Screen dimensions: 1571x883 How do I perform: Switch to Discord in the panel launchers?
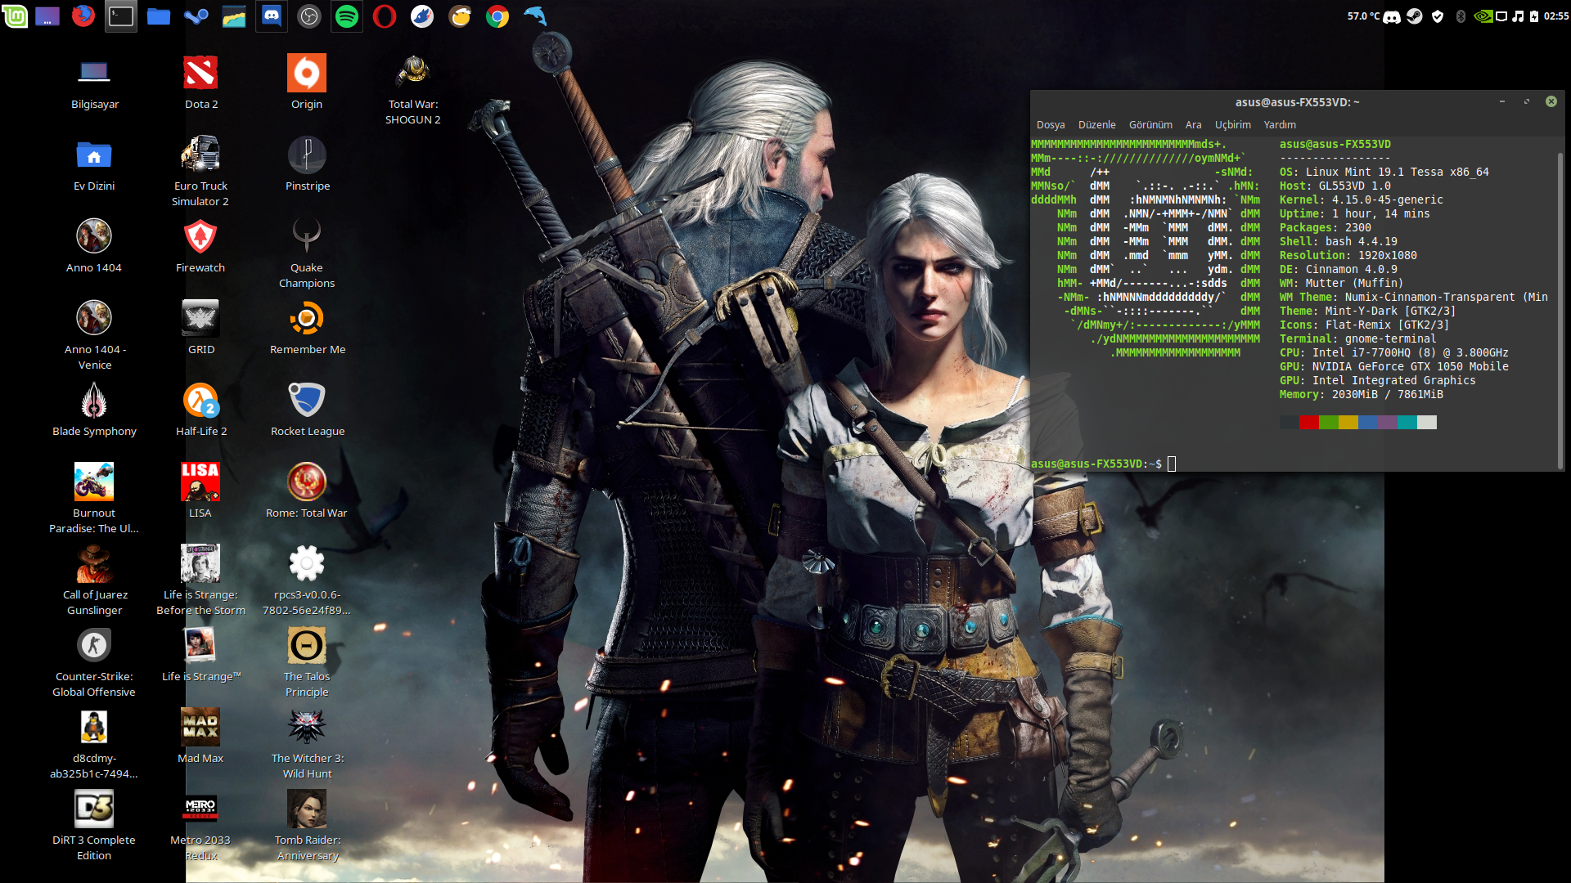(271, 16)
